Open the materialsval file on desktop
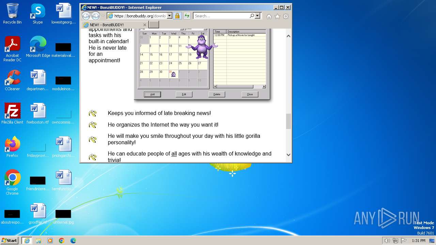 pyautogui.click(x=63, y=49)
